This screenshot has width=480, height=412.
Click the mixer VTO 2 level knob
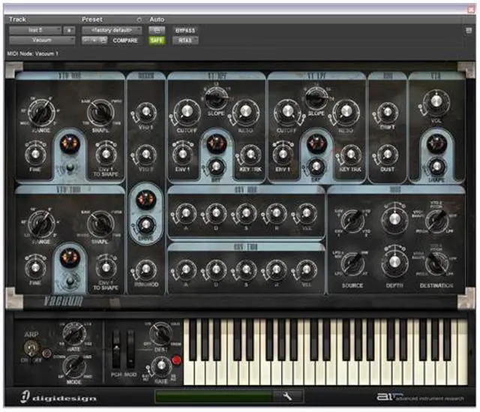tap(145, 155)
